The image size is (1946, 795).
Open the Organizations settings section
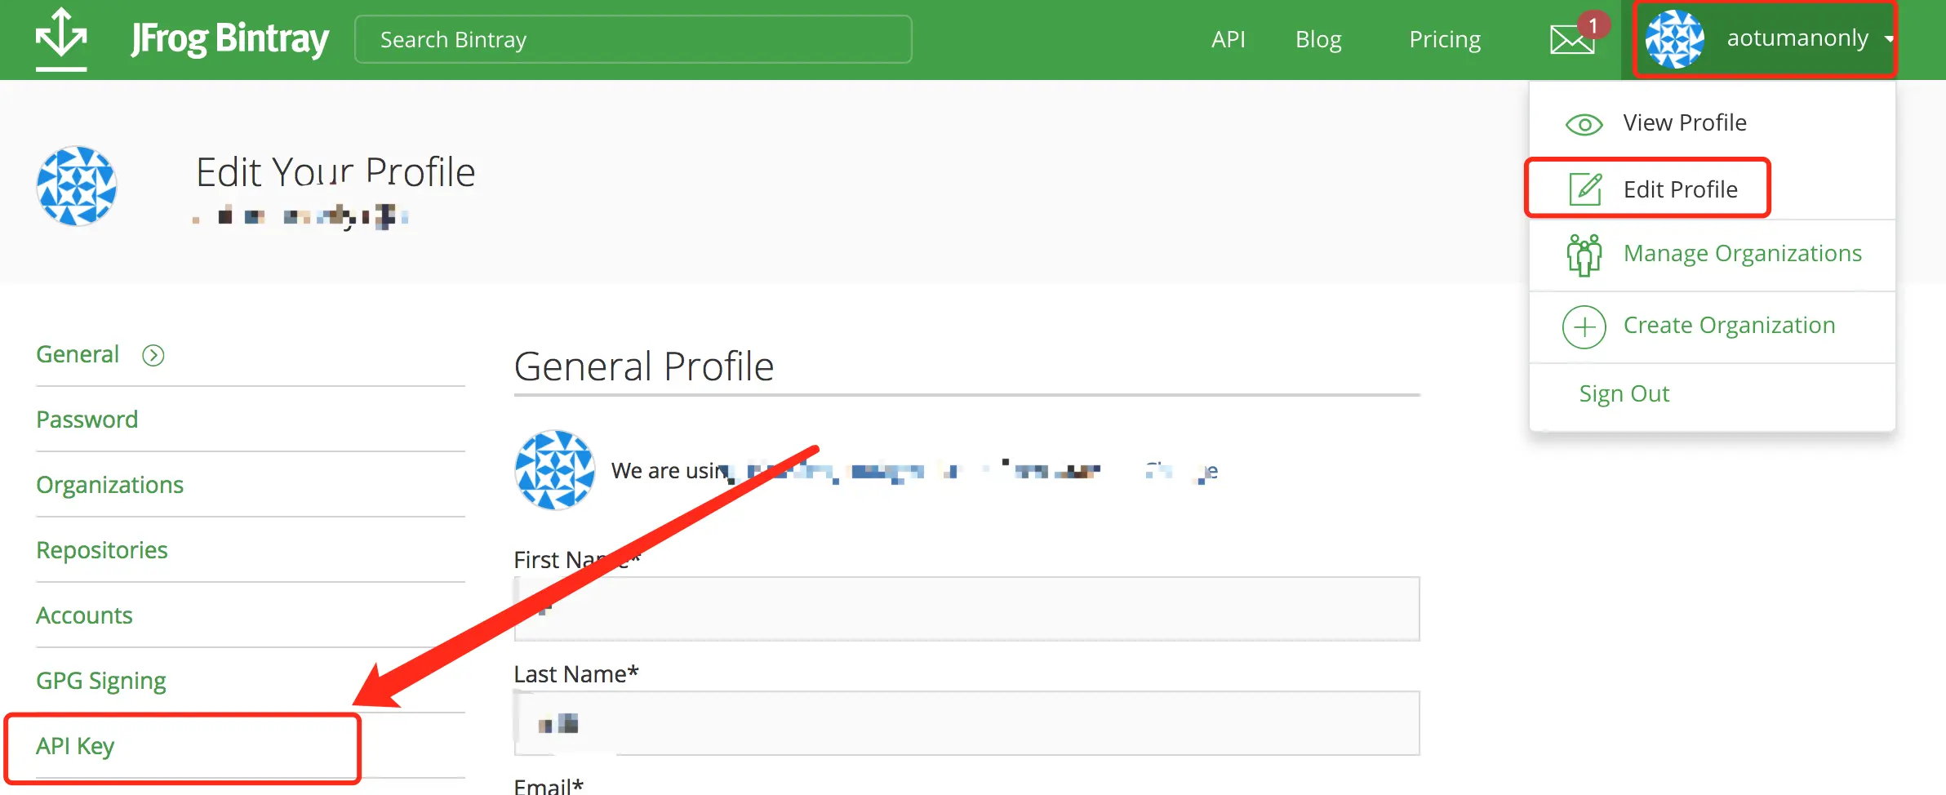[x=109, y=485]
